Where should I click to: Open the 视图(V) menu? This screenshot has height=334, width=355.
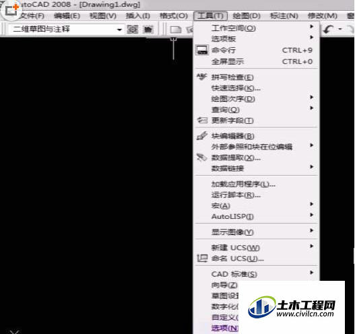pyautogui.click(x=103, y=16)
